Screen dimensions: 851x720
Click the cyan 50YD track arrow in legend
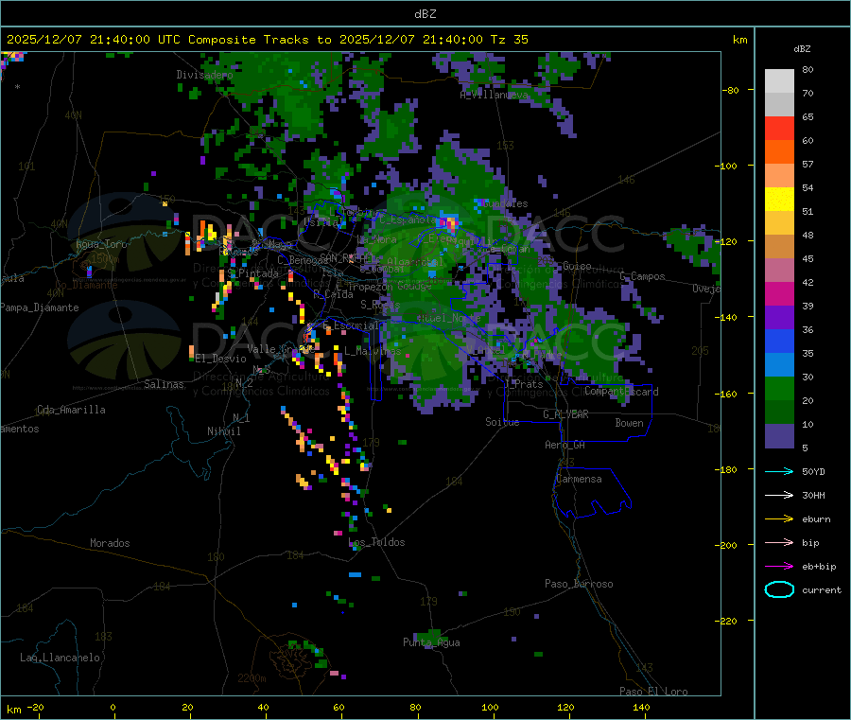tap(779, 471)
